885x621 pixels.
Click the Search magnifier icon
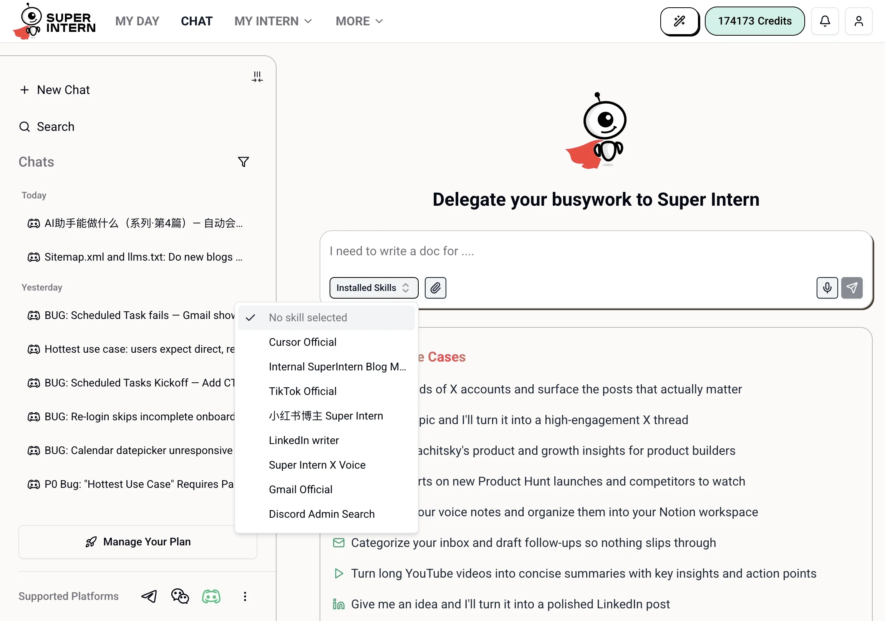(x=25, y=127)
